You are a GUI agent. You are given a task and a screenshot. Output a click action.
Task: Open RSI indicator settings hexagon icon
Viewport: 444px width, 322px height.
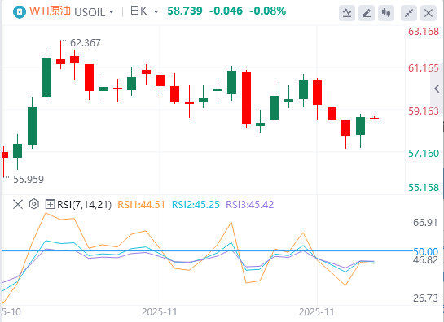[33, 204]
